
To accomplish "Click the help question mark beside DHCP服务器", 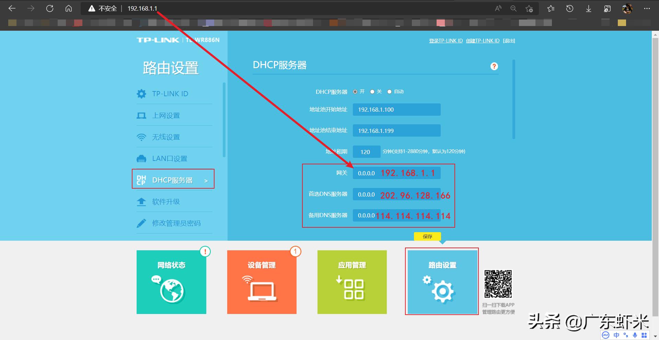I will pyautogui.click(x=494, y=66).
